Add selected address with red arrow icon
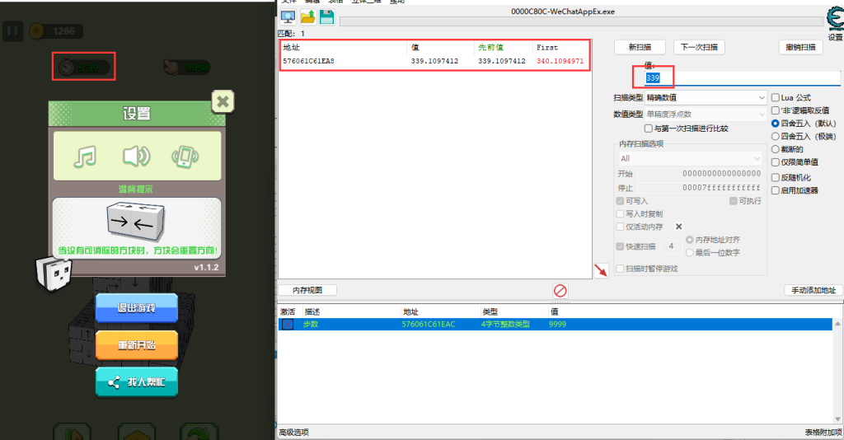The width and height of the screenshot is (844, 440). click(x=601, y=270)
